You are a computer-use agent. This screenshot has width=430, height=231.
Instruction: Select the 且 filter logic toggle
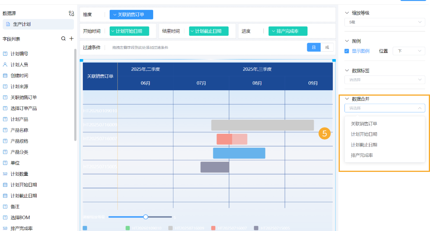point(314,47)
